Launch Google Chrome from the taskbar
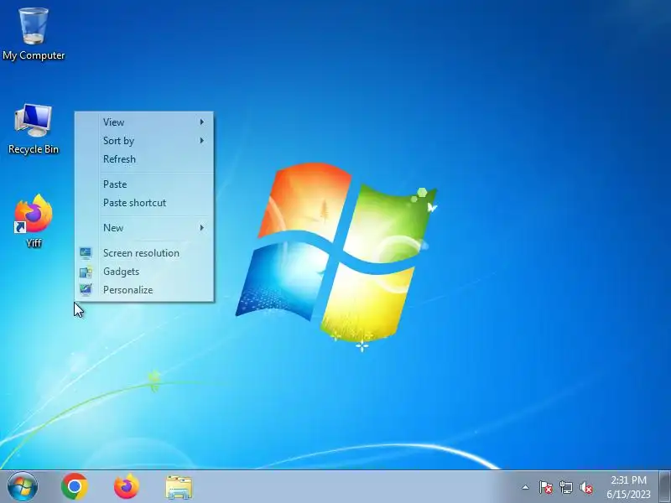 75,487
